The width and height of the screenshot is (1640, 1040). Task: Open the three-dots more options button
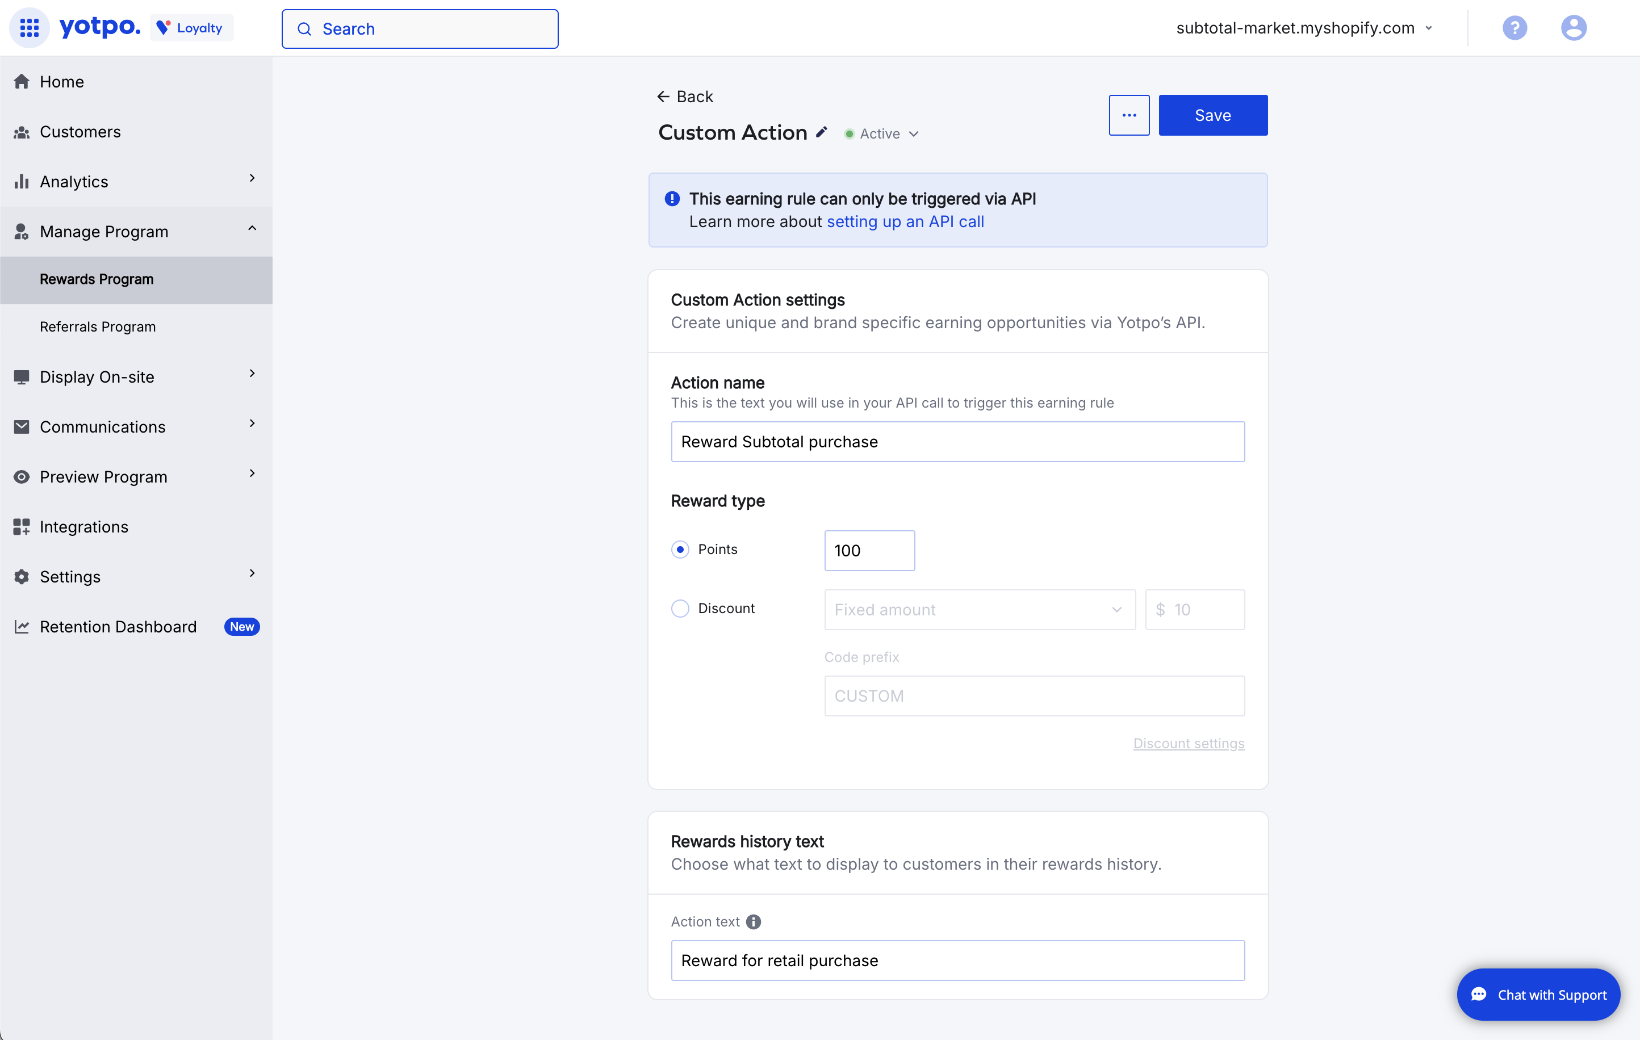[1128, 115]
